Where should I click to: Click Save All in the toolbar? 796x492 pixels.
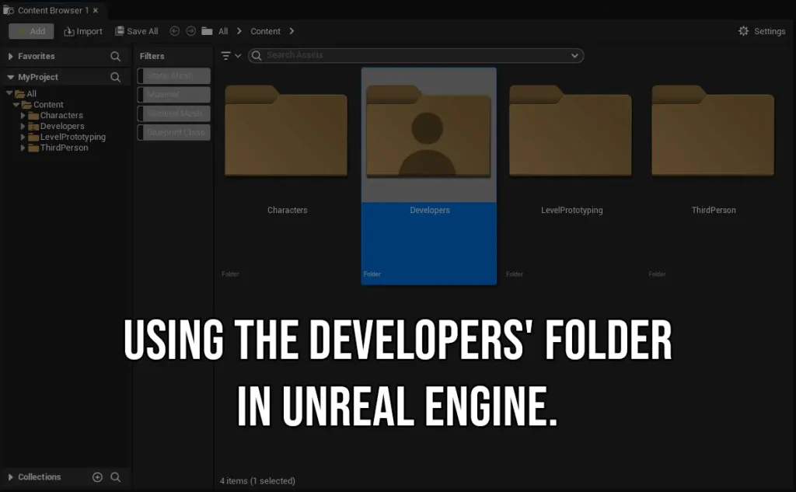(137, 31)
